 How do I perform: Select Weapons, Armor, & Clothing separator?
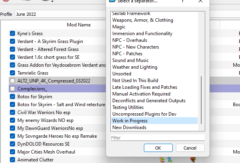point(143,20)
